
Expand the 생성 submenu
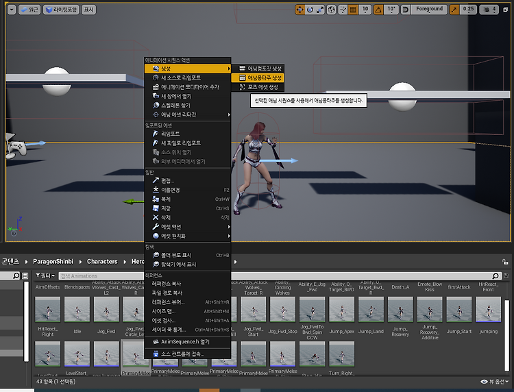click(188, 69)
